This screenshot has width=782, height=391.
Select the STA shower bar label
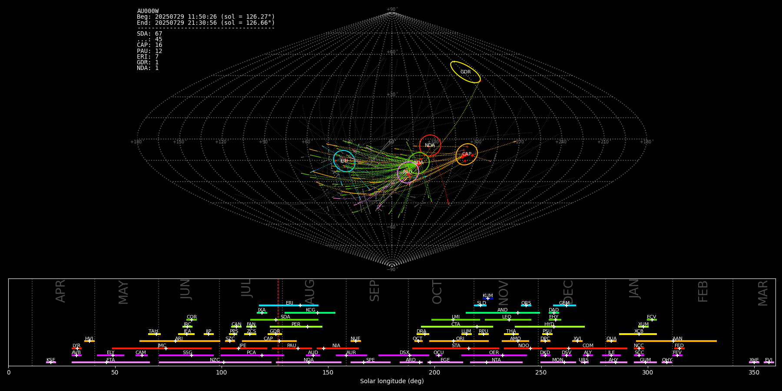pyautogui.click(x=456, y=346)
